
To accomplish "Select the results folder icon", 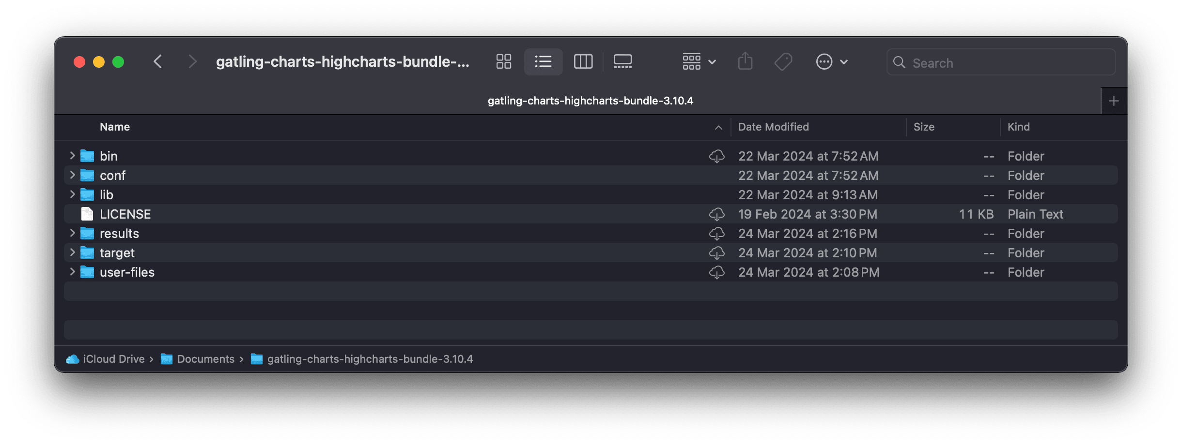I will point(87,233).
